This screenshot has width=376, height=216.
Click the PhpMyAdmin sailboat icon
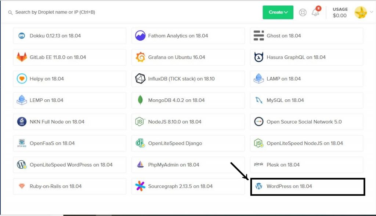click(x=140, y=164)
